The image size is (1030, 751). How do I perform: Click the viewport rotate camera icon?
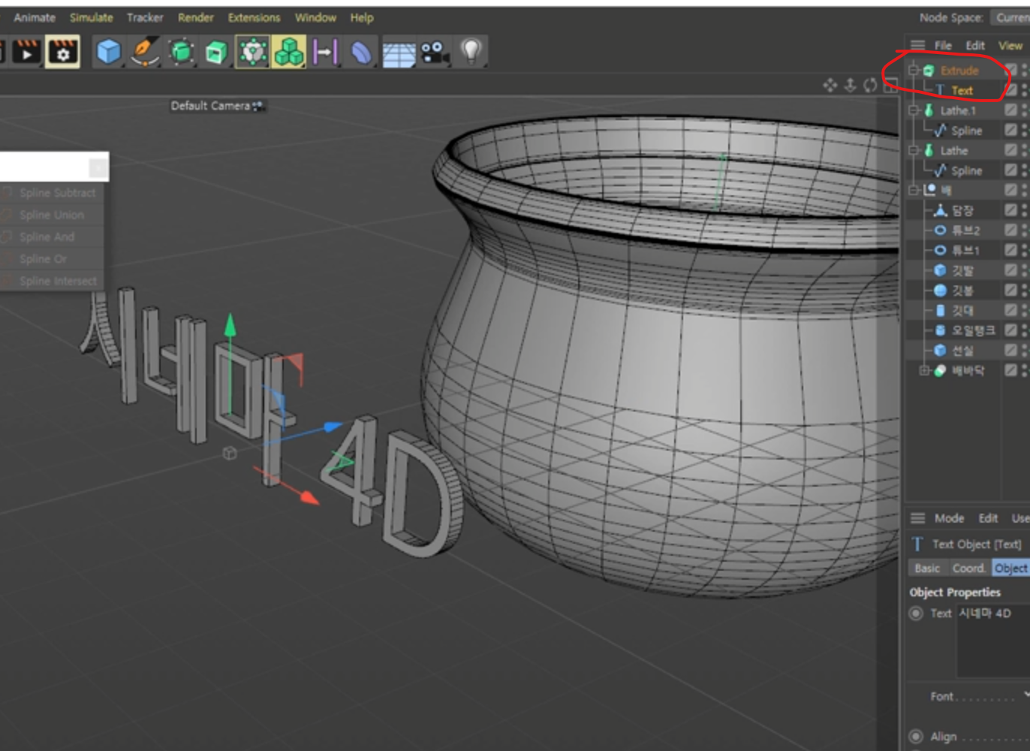[x=870, y=85]
